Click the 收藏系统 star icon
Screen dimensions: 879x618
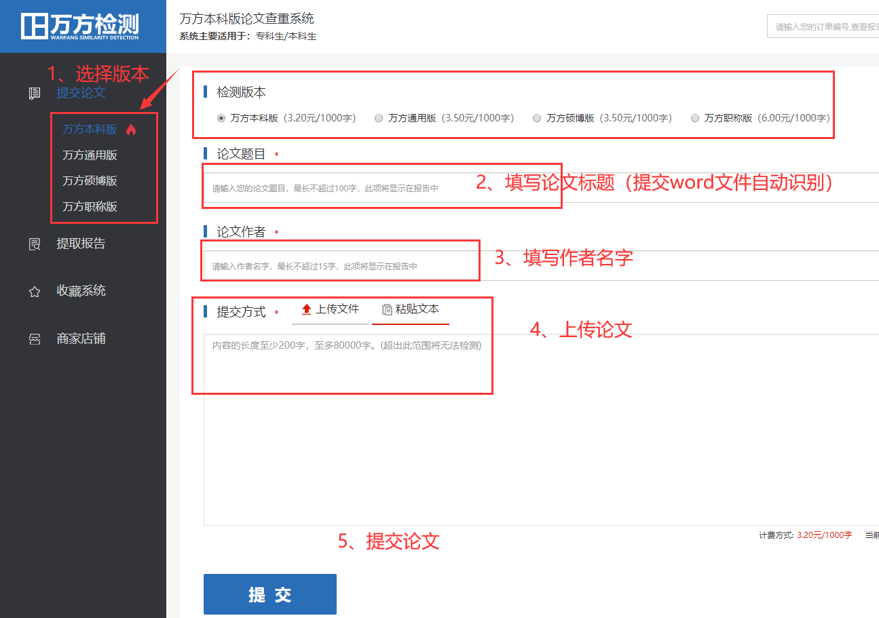[x=35, y=292]
